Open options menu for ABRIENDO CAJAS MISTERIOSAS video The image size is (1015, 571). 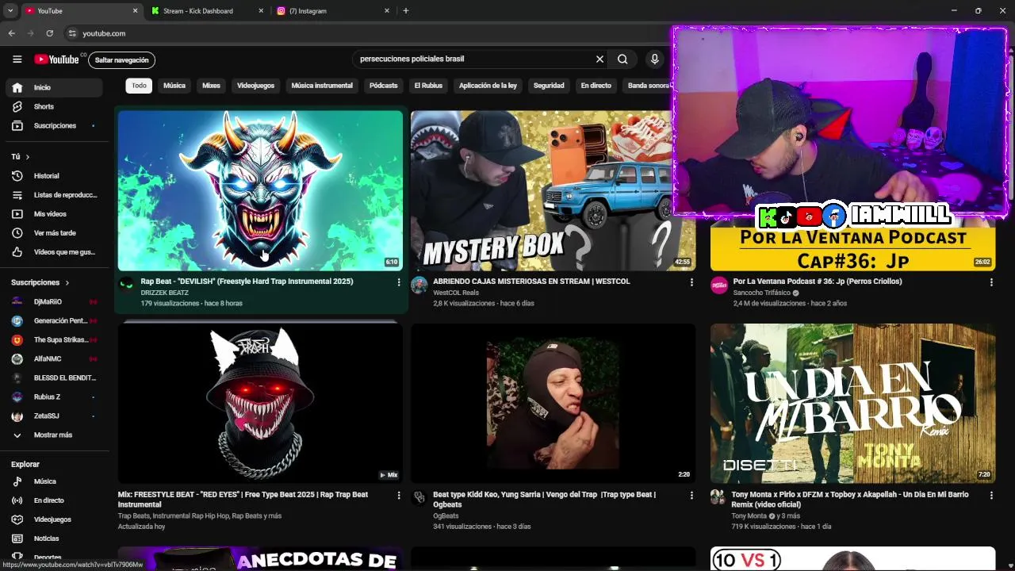coord(691,282)
